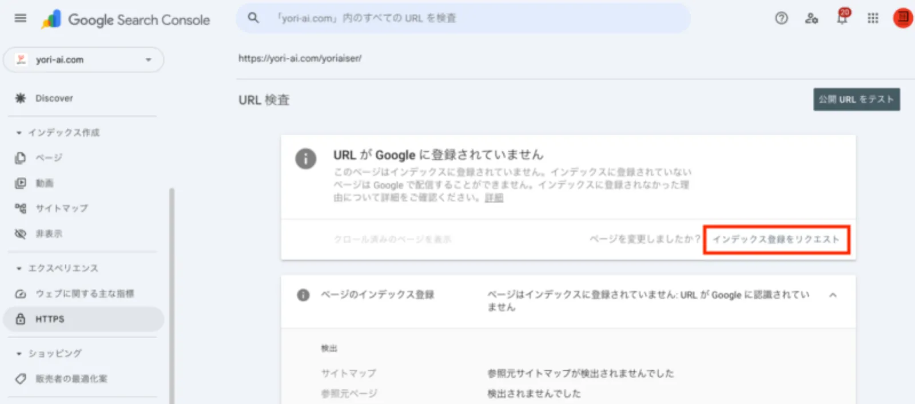Click the https://yori-ai.com/yoriaiser/ URL text

(x=300, y=58)
